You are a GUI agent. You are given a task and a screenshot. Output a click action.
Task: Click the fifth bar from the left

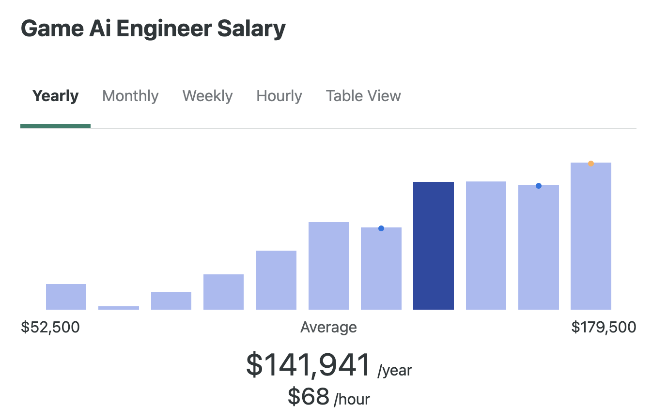[x=276, y=280]
